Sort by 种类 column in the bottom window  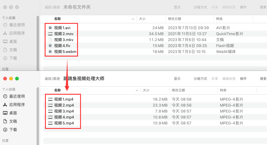223,90
